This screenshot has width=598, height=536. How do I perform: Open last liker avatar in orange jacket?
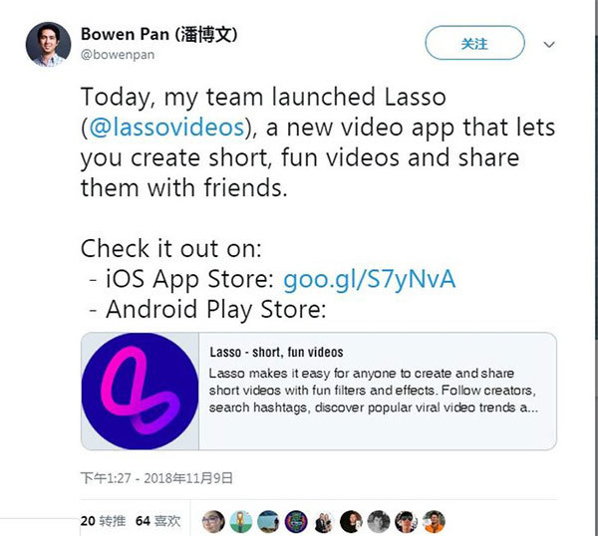point(434,521)
